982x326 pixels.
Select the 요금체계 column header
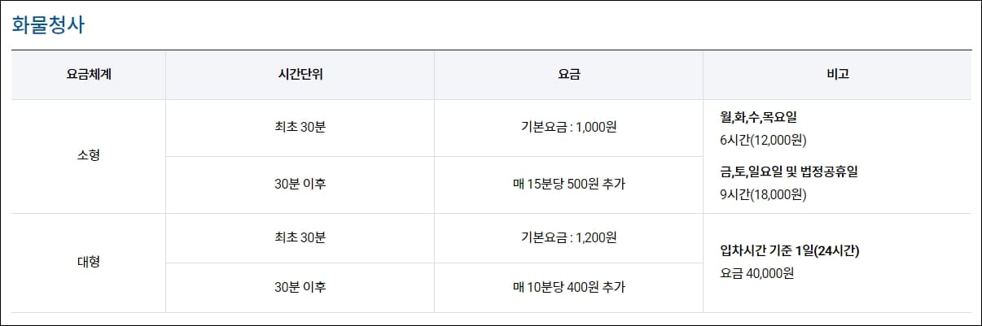tap(89, 75)
